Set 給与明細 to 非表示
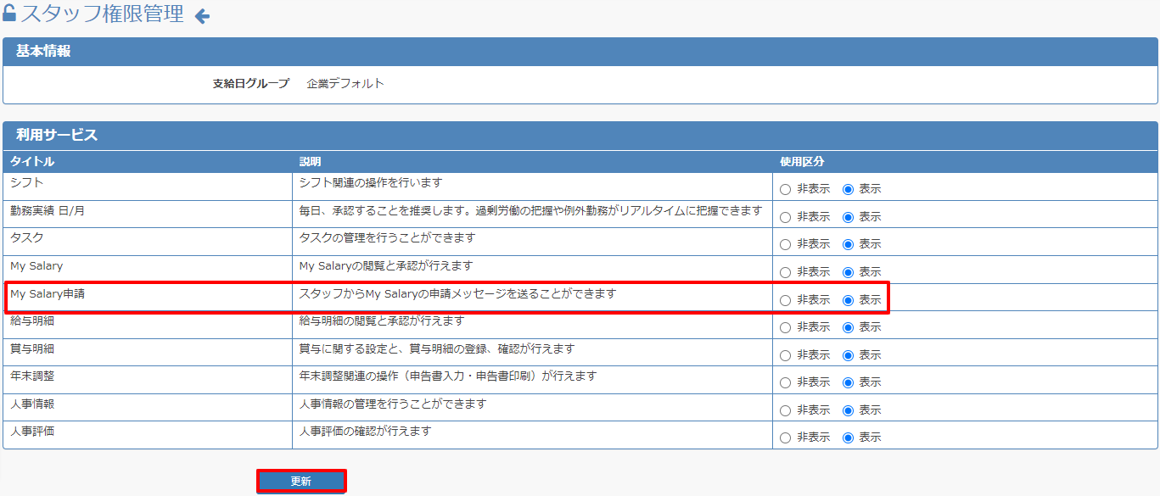This screenshot has width=1160, height=496. (x=785, y=327)
